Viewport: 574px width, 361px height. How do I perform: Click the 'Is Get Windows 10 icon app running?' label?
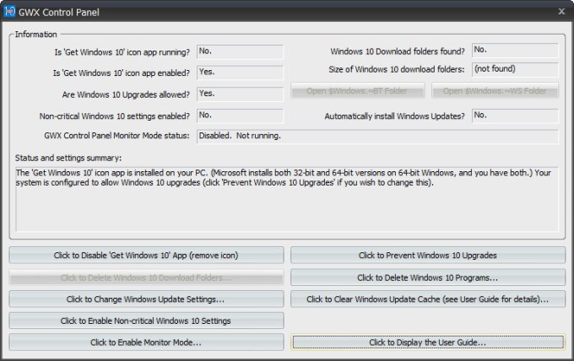click(x=122, y=52)
